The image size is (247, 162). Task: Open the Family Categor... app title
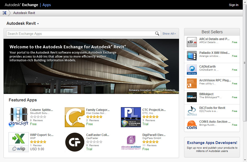point(98,110)
